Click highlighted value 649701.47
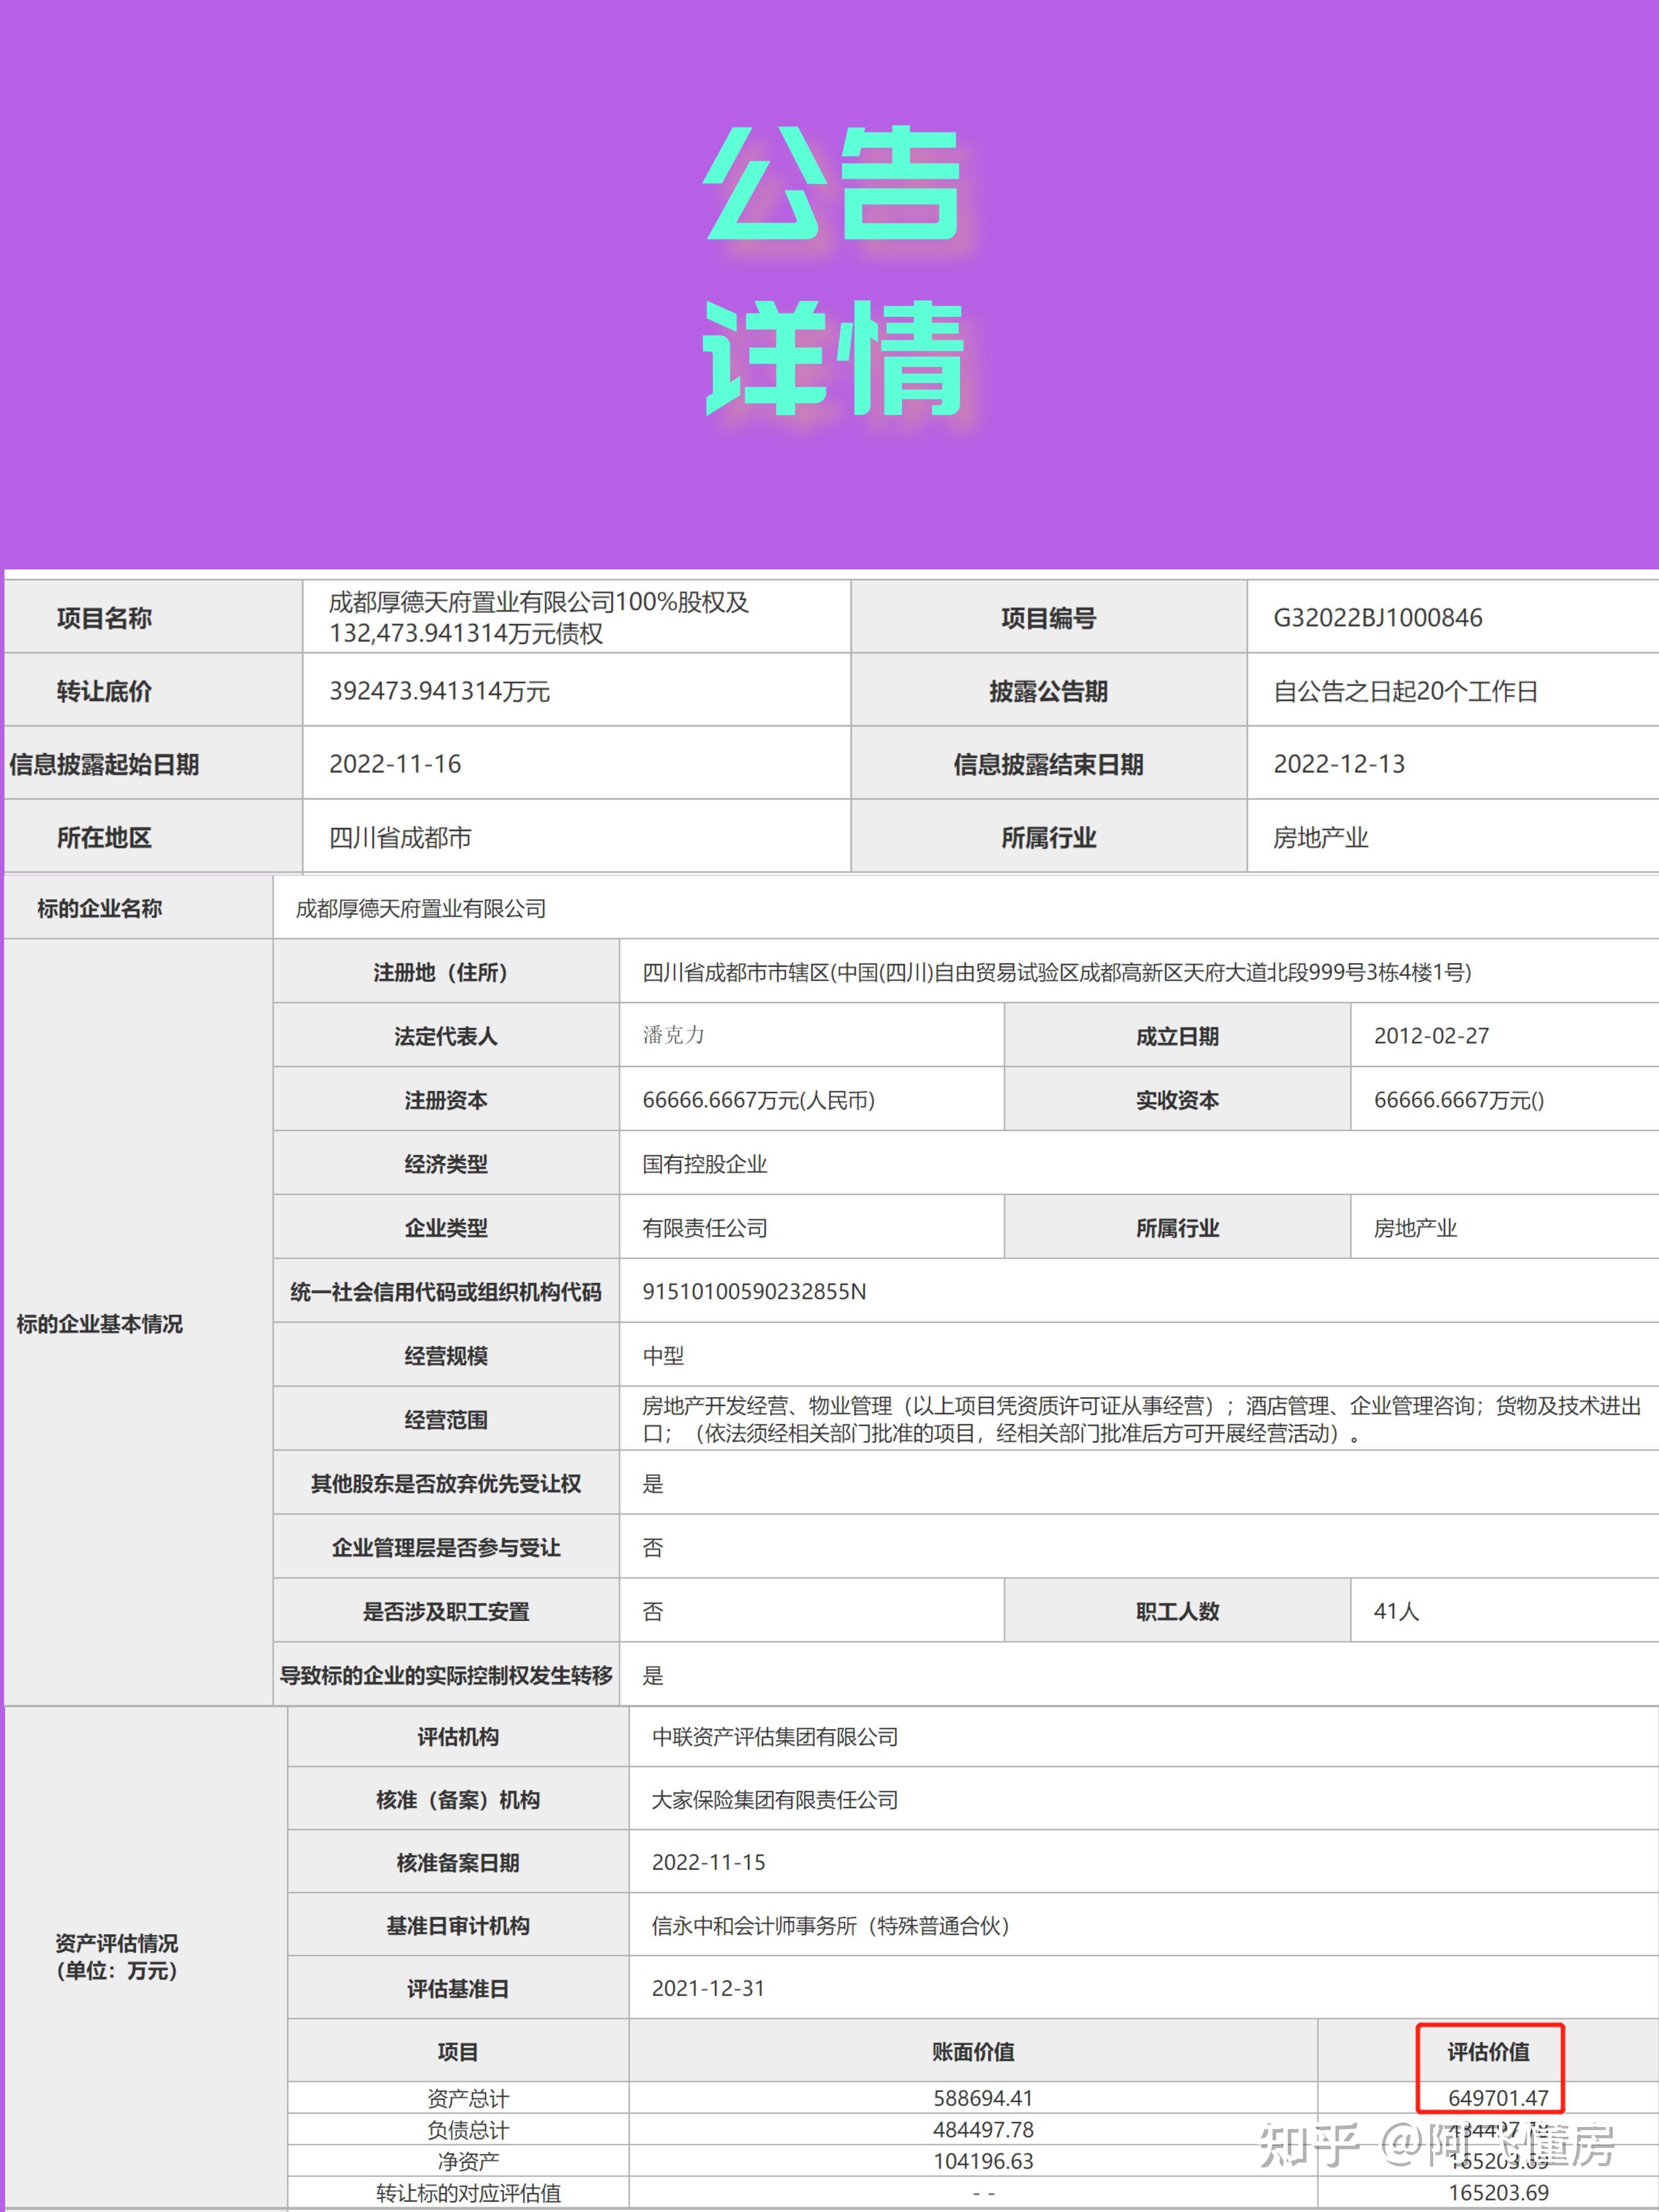 (1497, 2098)
